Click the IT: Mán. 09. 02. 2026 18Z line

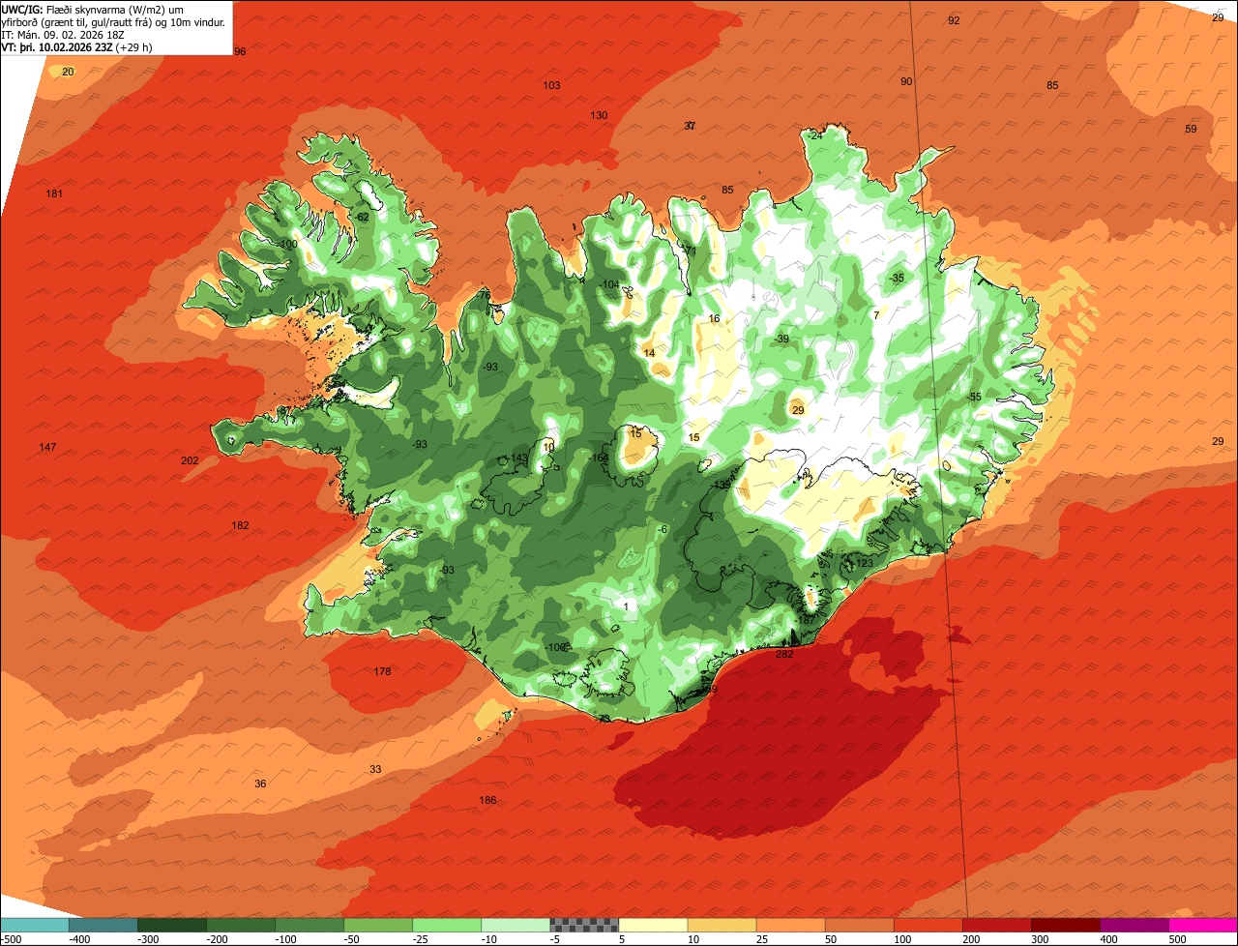coord(65,35)
